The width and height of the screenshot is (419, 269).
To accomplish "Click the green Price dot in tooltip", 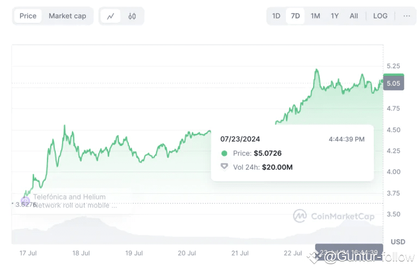I will (x=224, y=154).
